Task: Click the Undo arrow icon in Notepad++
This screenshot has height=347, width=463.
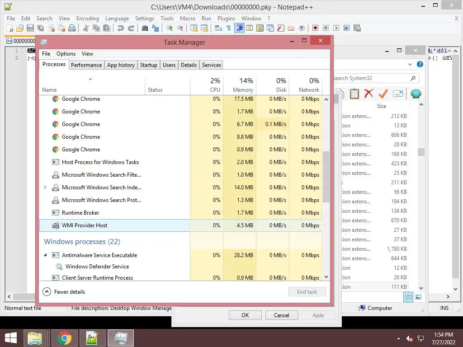Action: [120, 28]
